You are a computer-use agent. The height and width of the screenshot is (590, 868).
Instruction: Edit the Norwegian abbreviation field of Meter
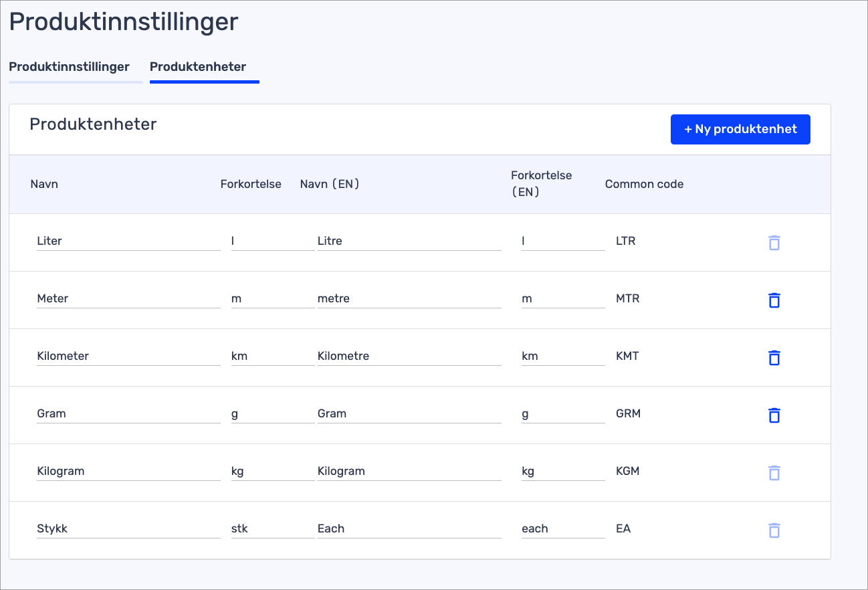click(x=273, y=298)
